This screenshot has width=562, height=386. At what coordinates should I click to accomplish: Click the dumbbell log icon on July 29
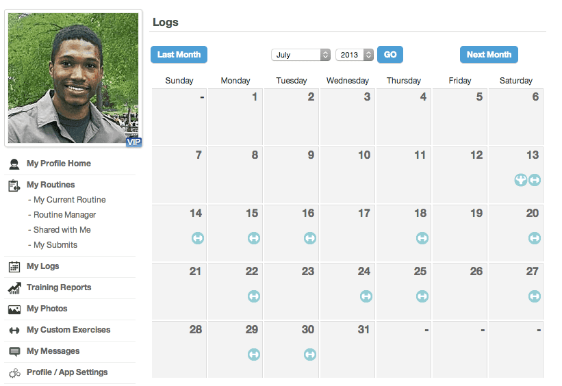tap(254, 355)
